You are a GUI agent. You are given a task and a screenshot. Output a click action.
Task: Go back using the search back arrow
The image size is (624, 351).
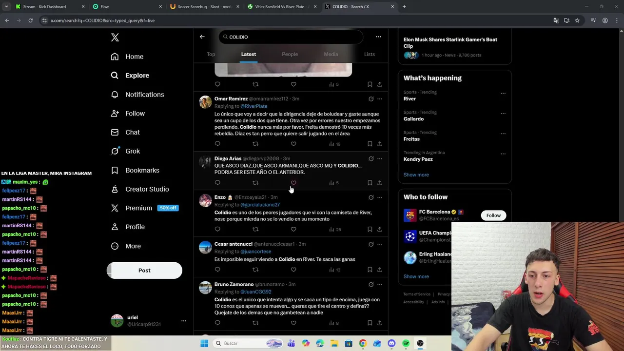[202, 37]
